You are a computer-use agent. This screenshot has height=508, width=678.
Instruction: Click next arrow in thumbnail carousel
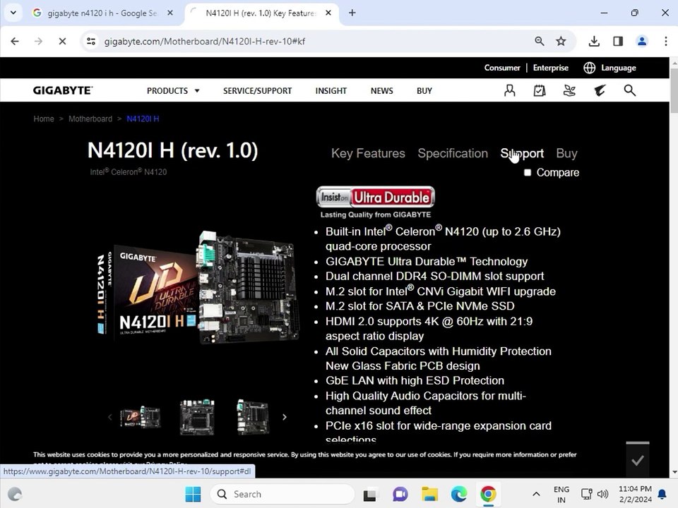point(284,417)
